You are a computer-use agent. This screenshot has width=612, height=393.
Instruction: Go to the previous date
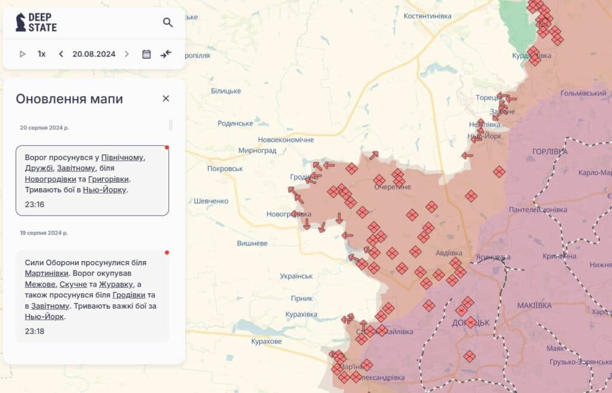pyautogui.click(x=61, y=54)
